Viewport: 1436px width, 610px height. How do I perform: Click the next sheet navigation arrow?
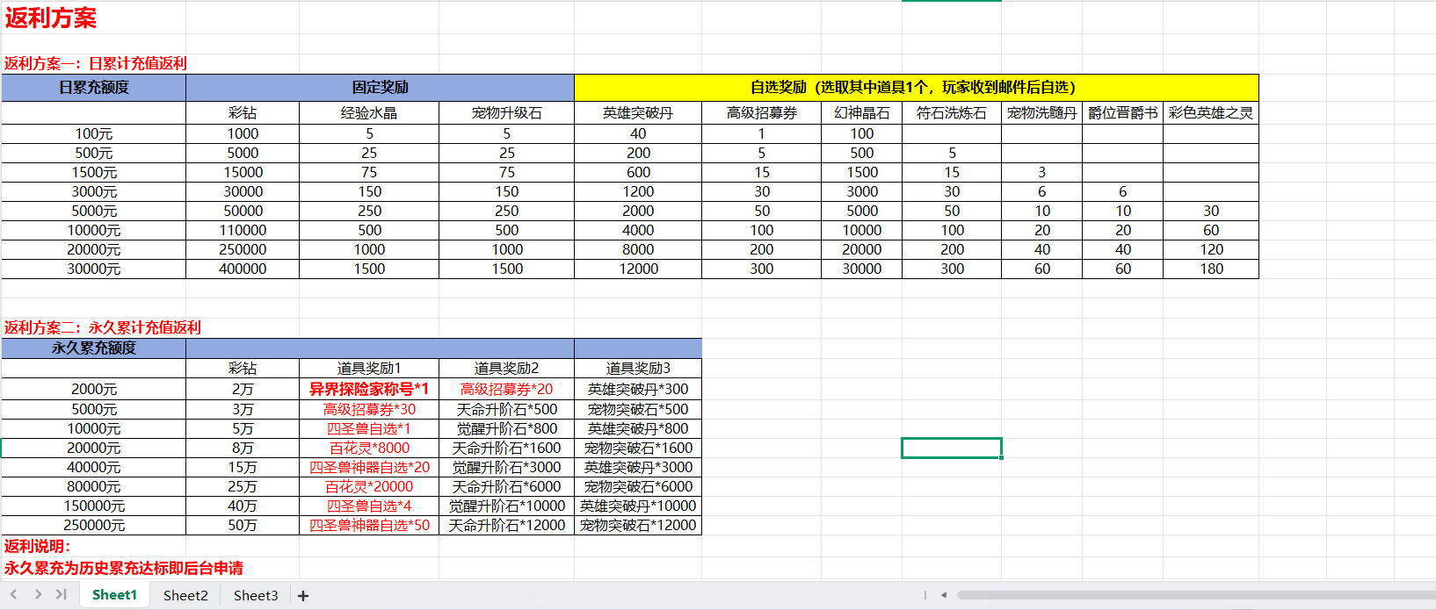coord(38,595)
